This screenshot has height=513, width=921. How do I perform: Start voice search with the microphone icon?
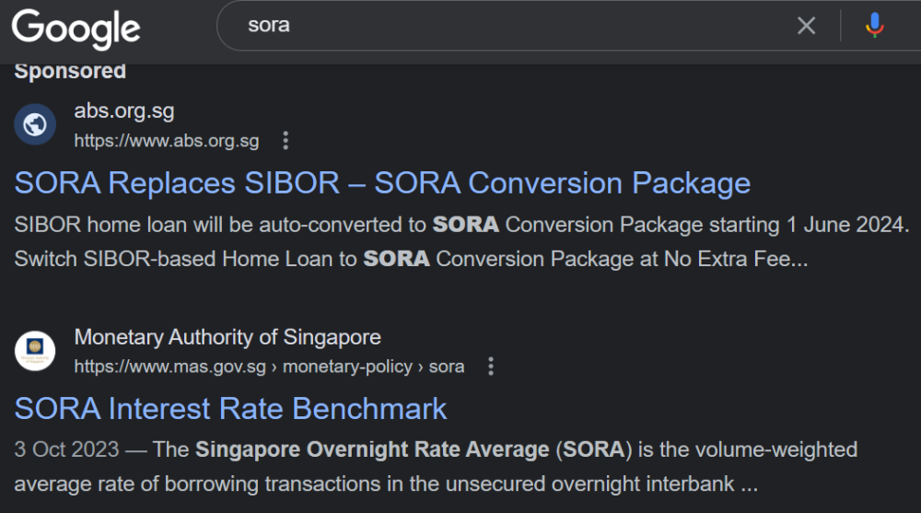tap(874, 26)
